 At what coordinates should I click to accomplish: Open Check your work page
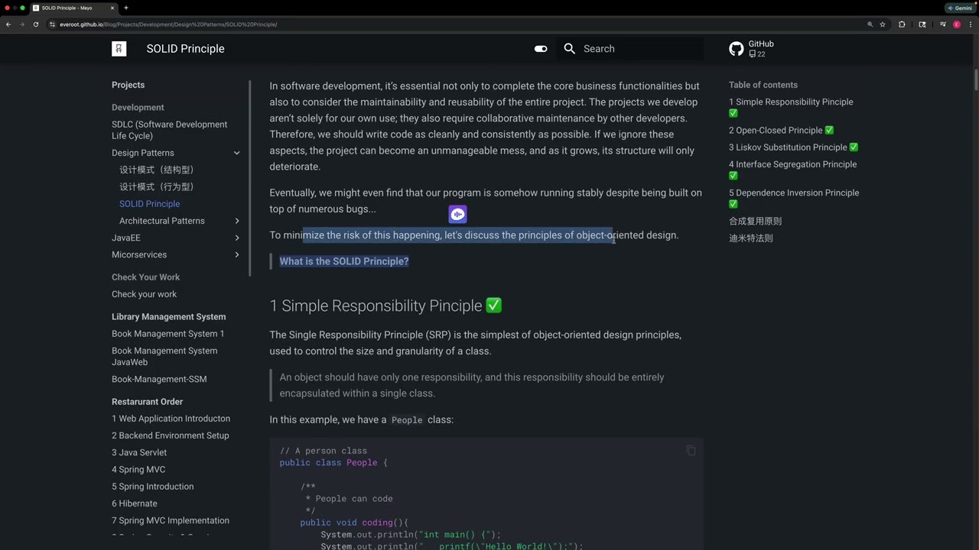pyautogui.click(x=144, y=294)
